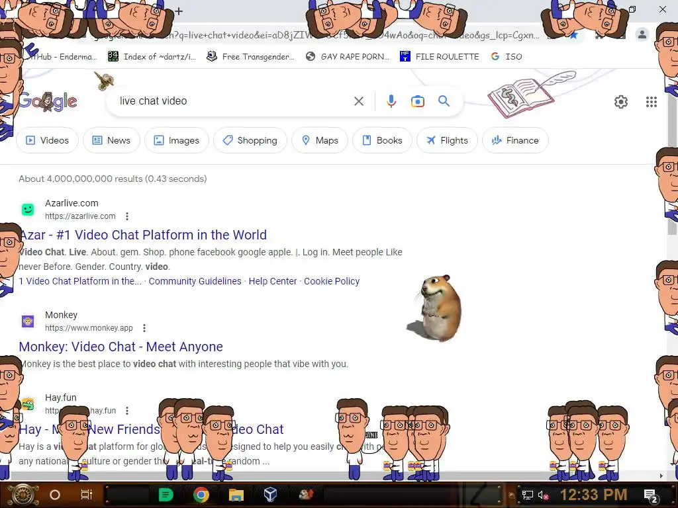The height and width of the screenshot is (508, 678).
Task: Open a new browser tab with plus
Action: [x=179, y=11]
